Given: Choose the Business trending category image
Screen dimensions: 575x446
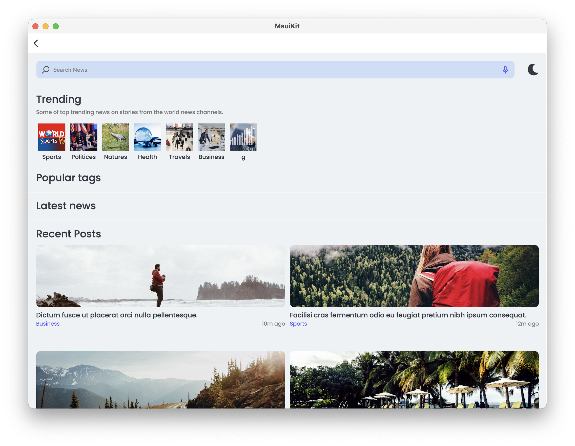Looking at the screenshot, I should point(211,137).
